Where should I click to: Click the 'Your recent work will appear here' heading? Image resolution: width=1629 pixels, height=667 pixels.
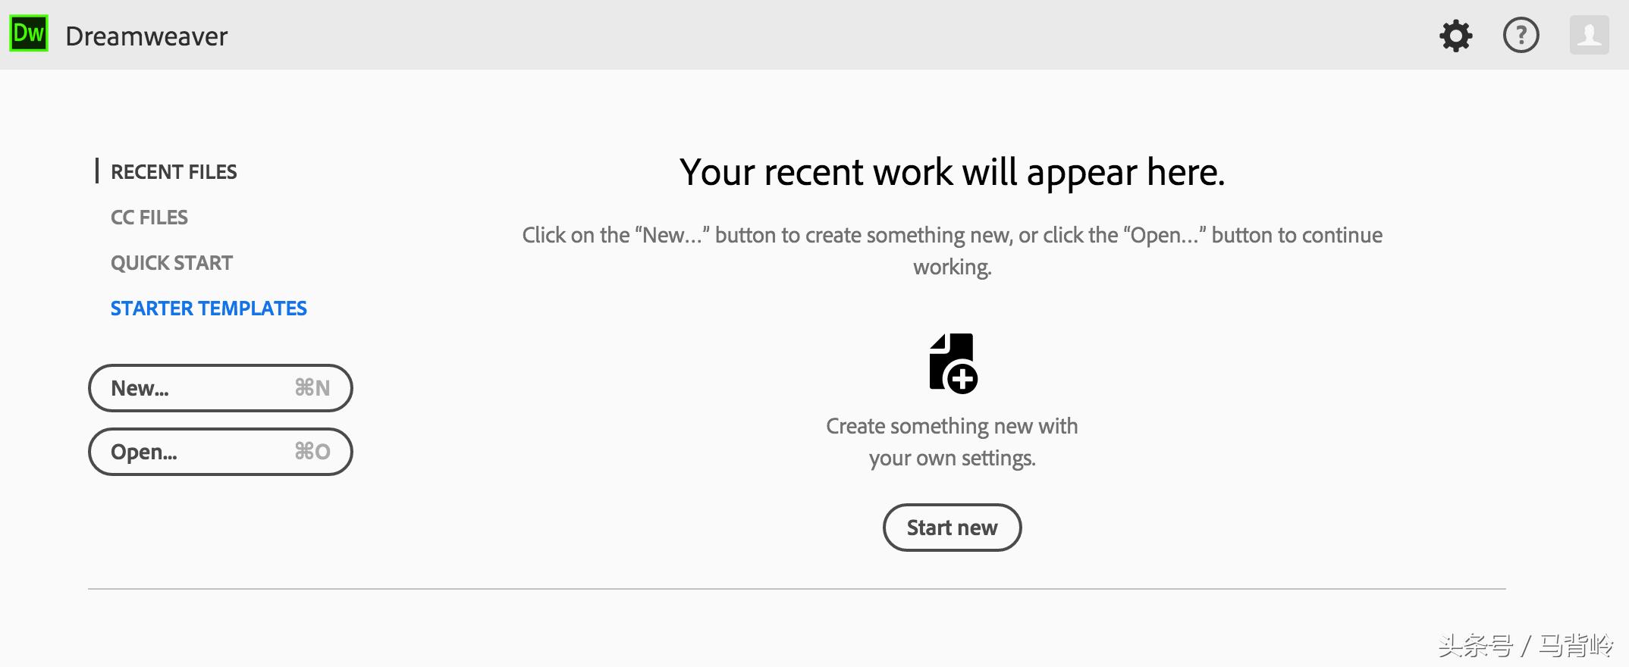click(x=952, y=172)
